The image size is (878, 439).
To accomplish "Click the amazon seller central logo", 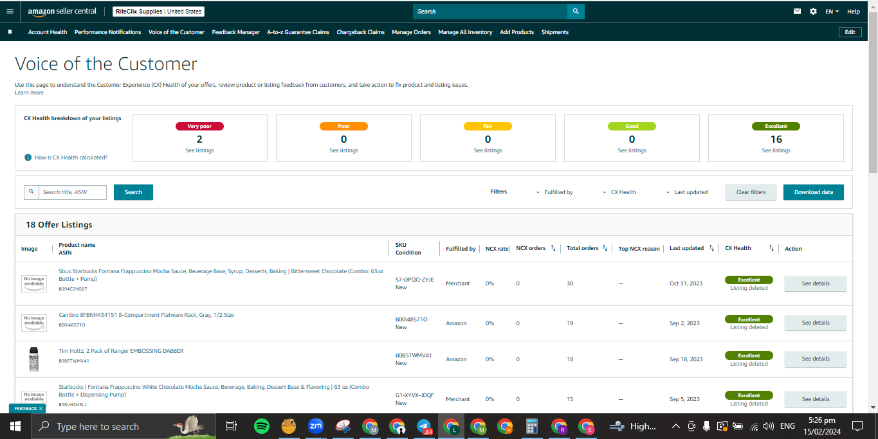I will tap(62, 12).
